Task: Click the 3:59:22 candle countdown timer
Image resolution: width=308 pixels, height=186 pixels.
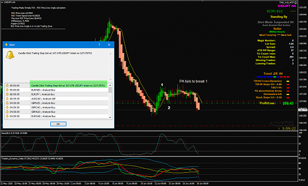Action: click(289, 129)
